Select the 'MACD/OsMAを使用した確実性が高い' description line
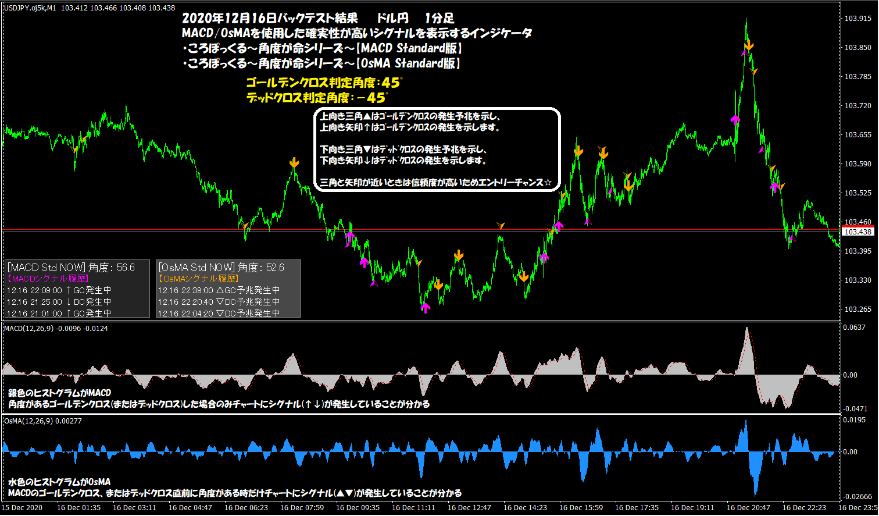 (357, 33)
